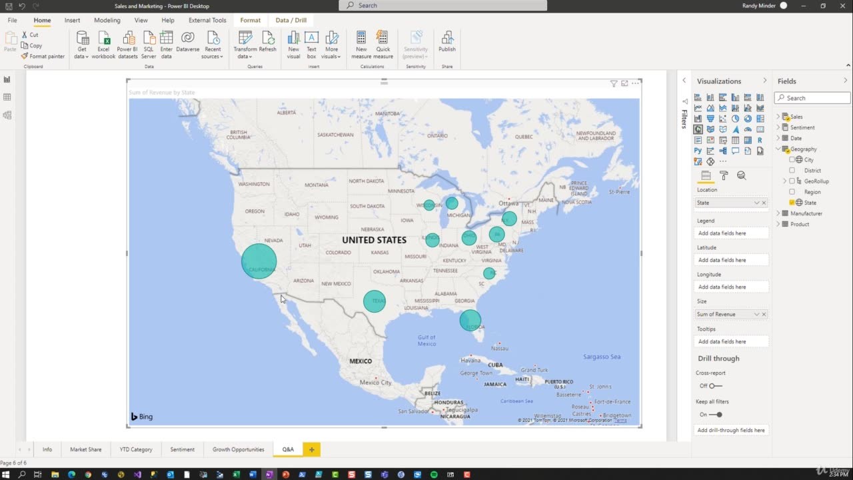Uncheck the State field checkbox
This screenshot has height=480, width=853.
click(x=792, y=203)
